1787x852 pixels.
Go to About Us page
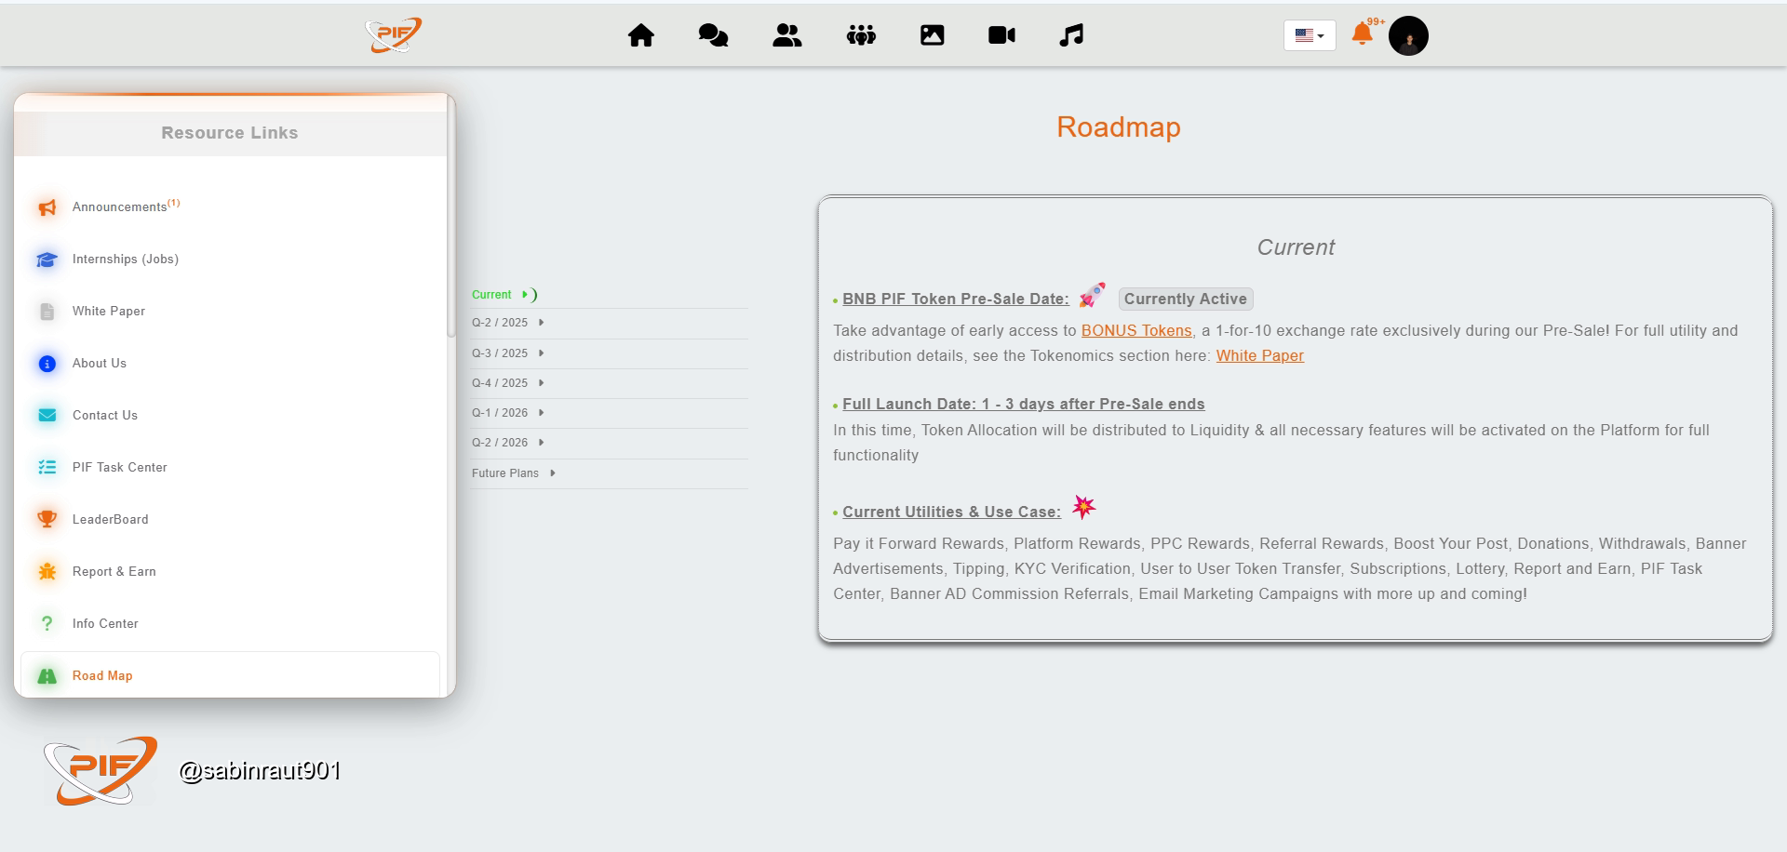(x=100, y=364)
